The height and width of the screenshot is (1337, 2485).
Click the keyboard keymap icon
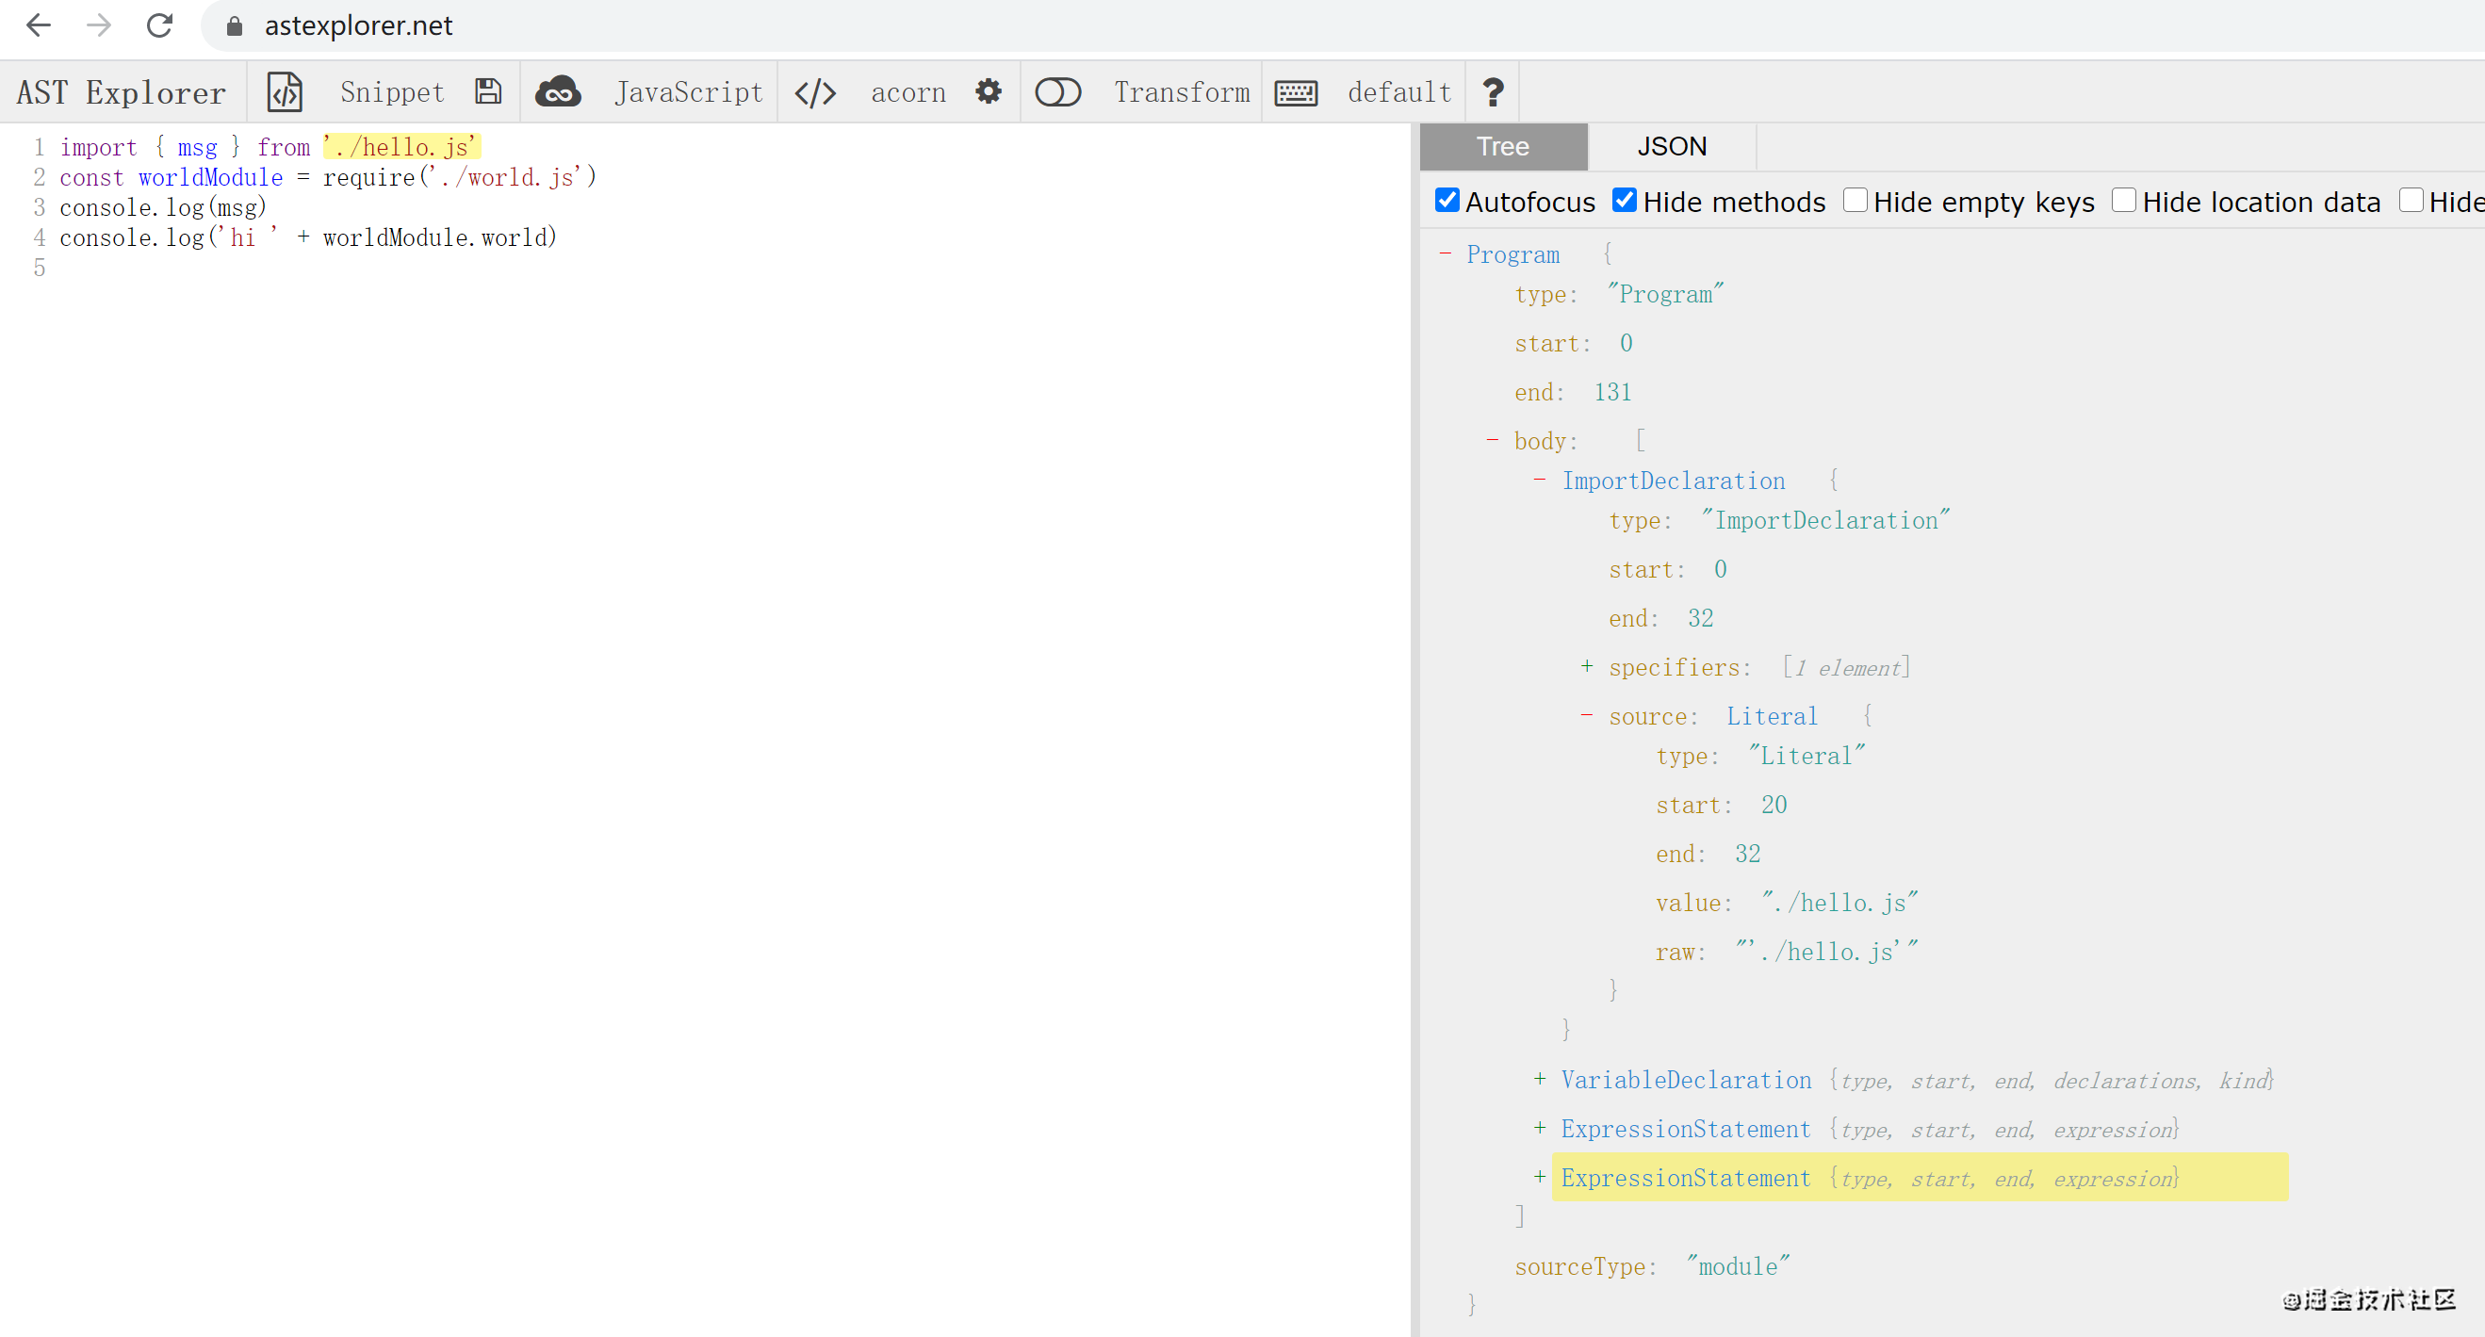(x=1296, y=92)
